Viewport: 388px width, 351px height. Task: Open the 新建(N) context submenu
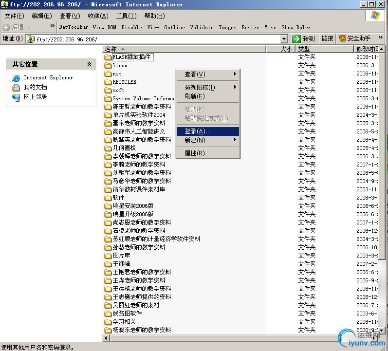coord(208,140)
